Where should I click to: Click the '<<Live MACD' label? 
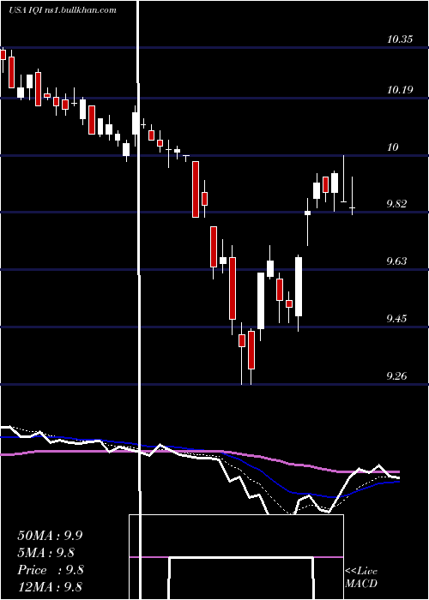[x=361, y=577]
